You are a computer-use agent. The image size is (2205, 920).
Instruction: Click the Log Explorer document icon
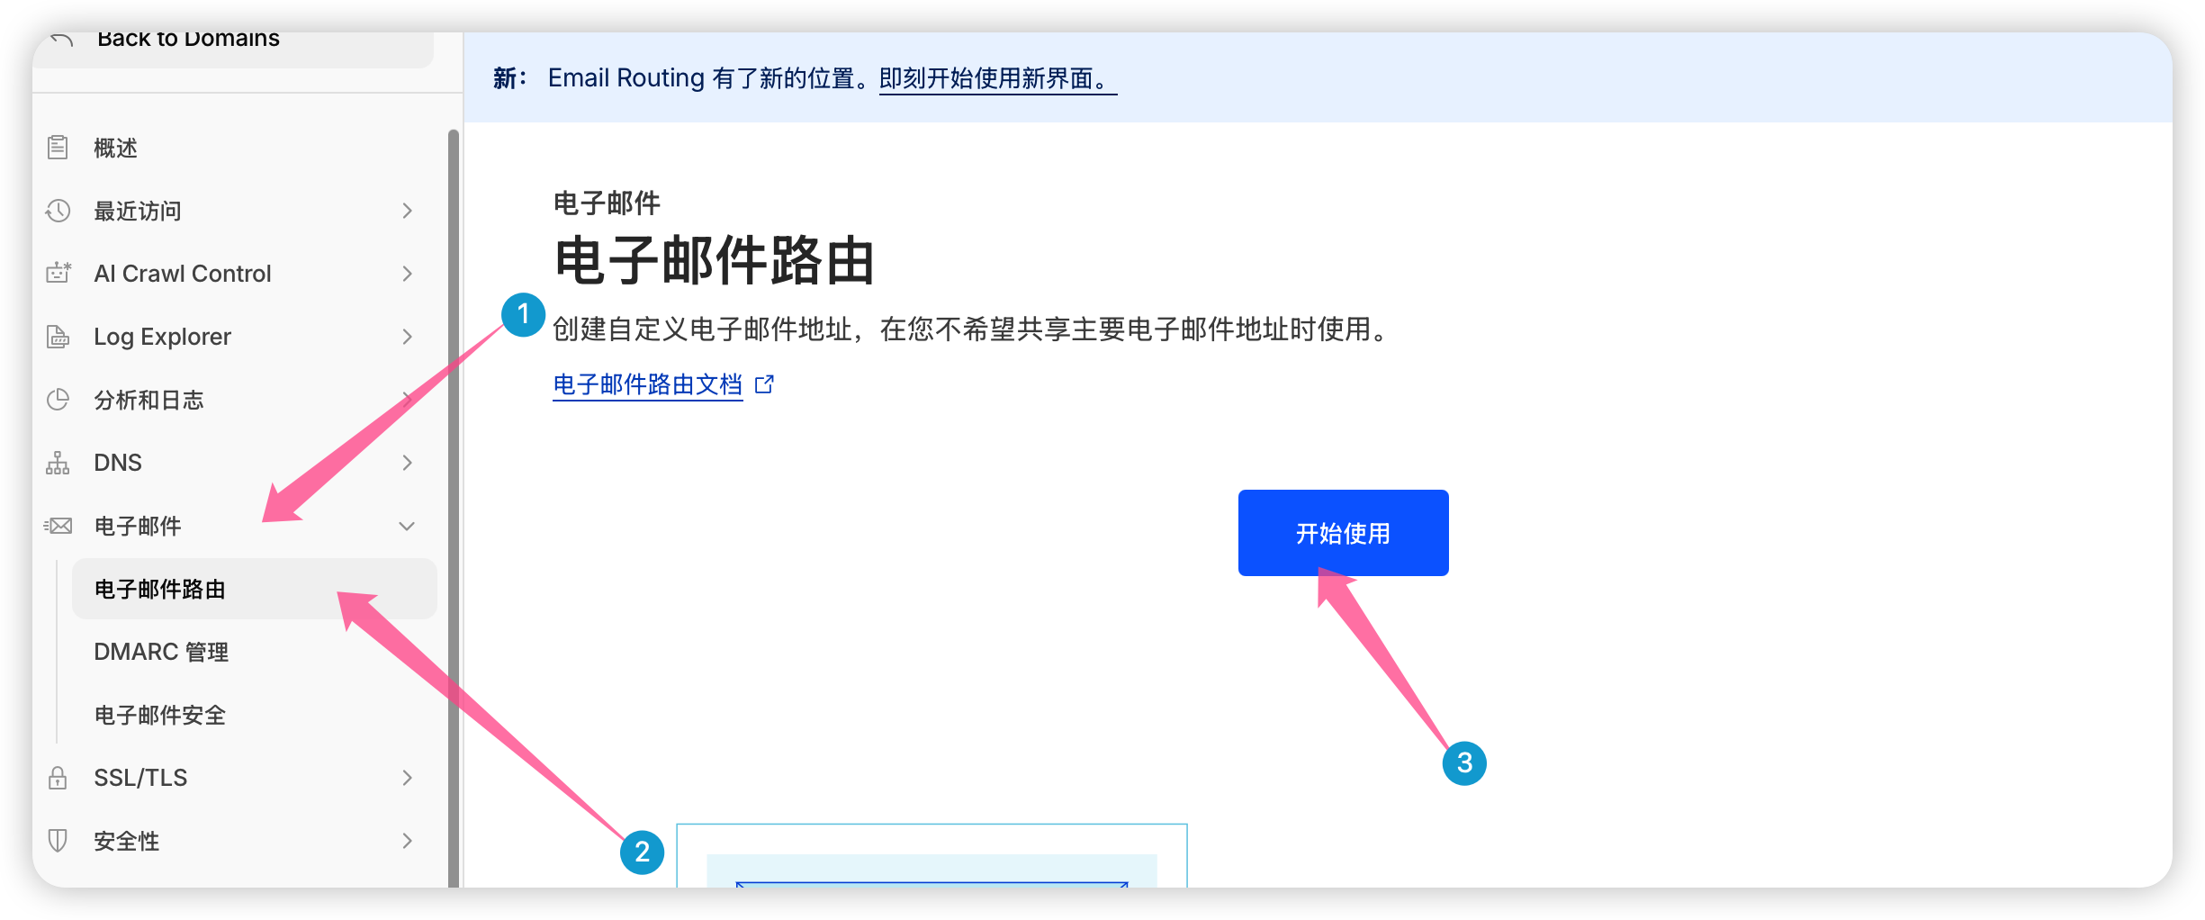coord(58,337)
